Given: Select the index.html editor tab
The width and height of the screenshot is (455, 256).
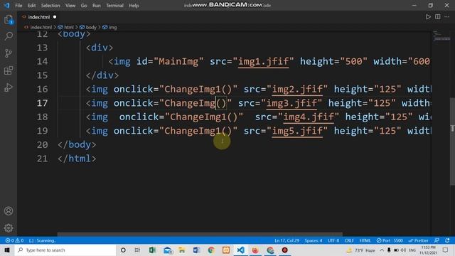Looking at the screenshot, I should tap(39, 17).
